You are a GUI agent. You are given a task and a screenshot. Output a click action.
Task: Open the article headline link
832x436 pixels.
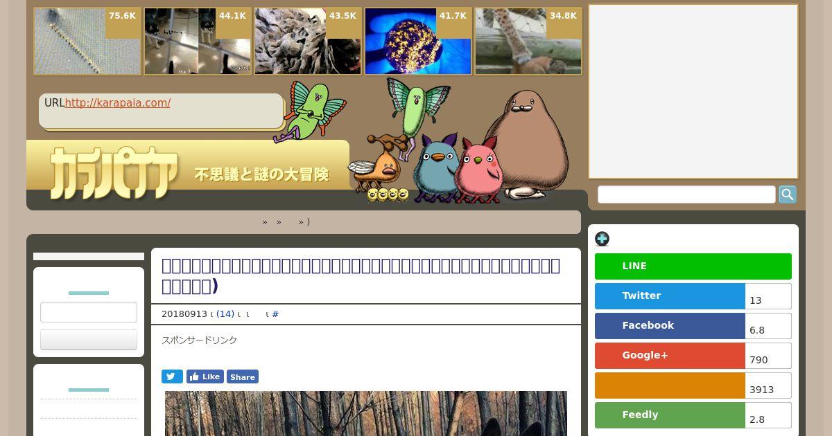361,275
